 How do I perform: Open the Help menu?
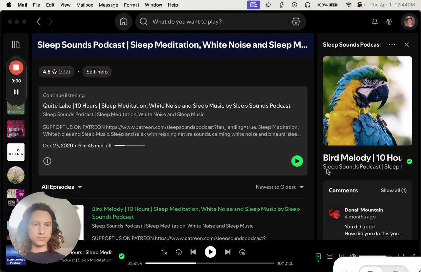coord(173,5)
